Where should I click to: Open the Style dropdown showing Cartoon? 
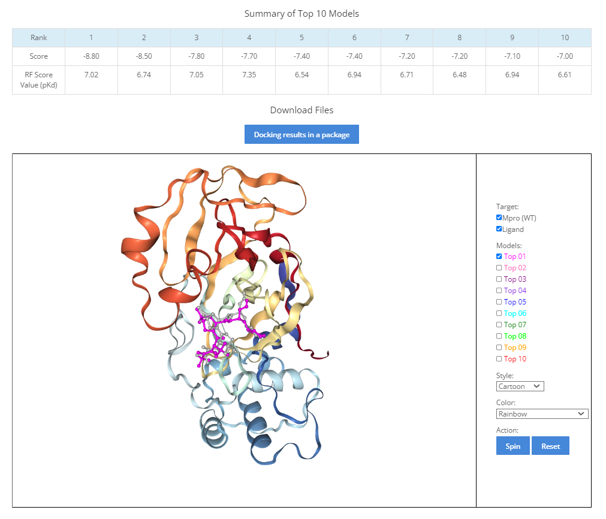(520, 387)
